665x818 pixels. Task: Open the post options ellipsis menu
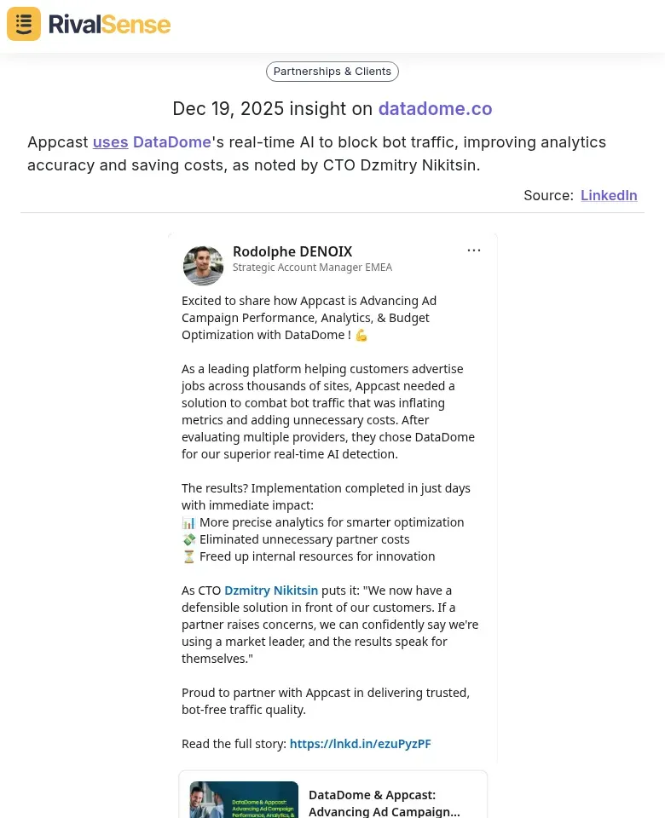(474, 250)
